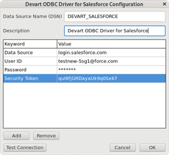
Task: Click the Value column header
Action: tap(111, 44)
